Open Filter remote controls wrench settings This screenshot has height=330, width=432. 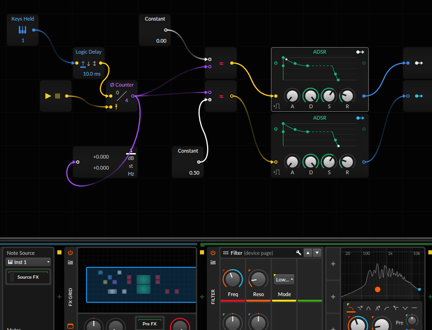tap(299, 253)
